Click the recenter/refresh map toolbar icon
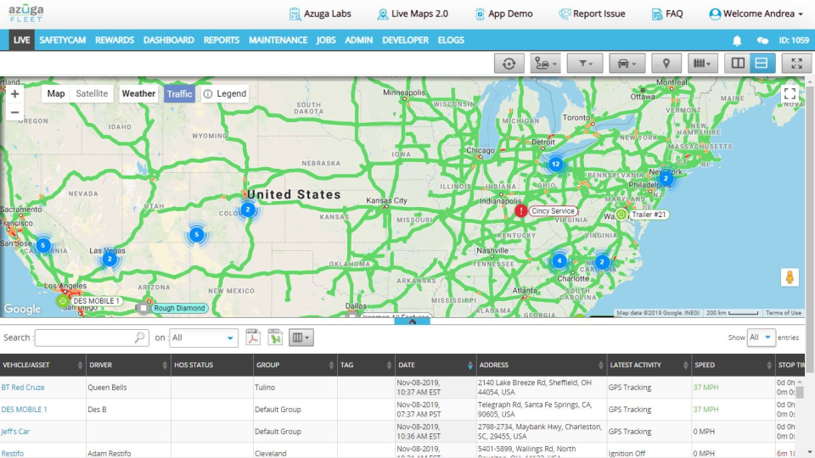Screen dimensions: 815x458 (509, 64)
